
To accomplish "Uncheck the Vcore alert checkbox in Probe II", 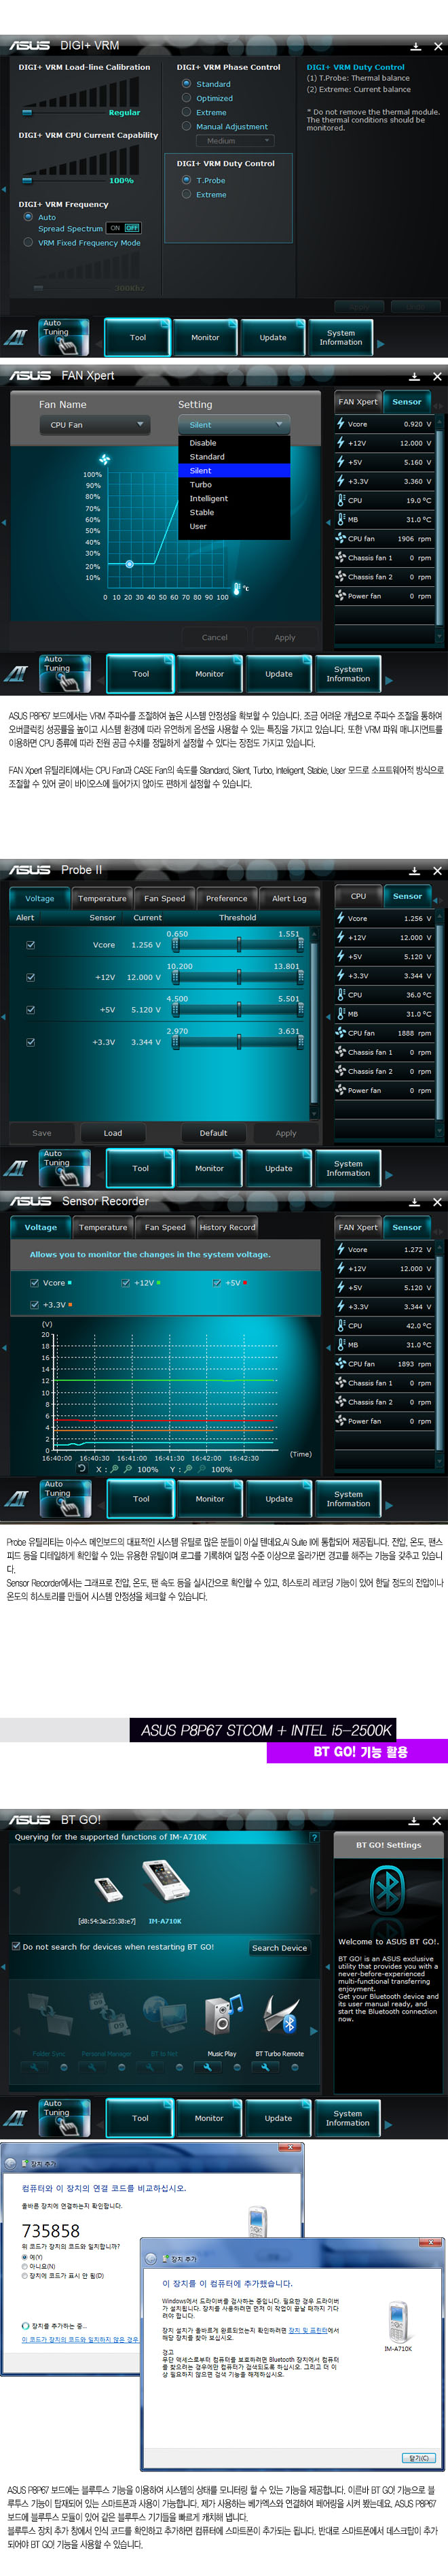I will click(x=31, y=944).
